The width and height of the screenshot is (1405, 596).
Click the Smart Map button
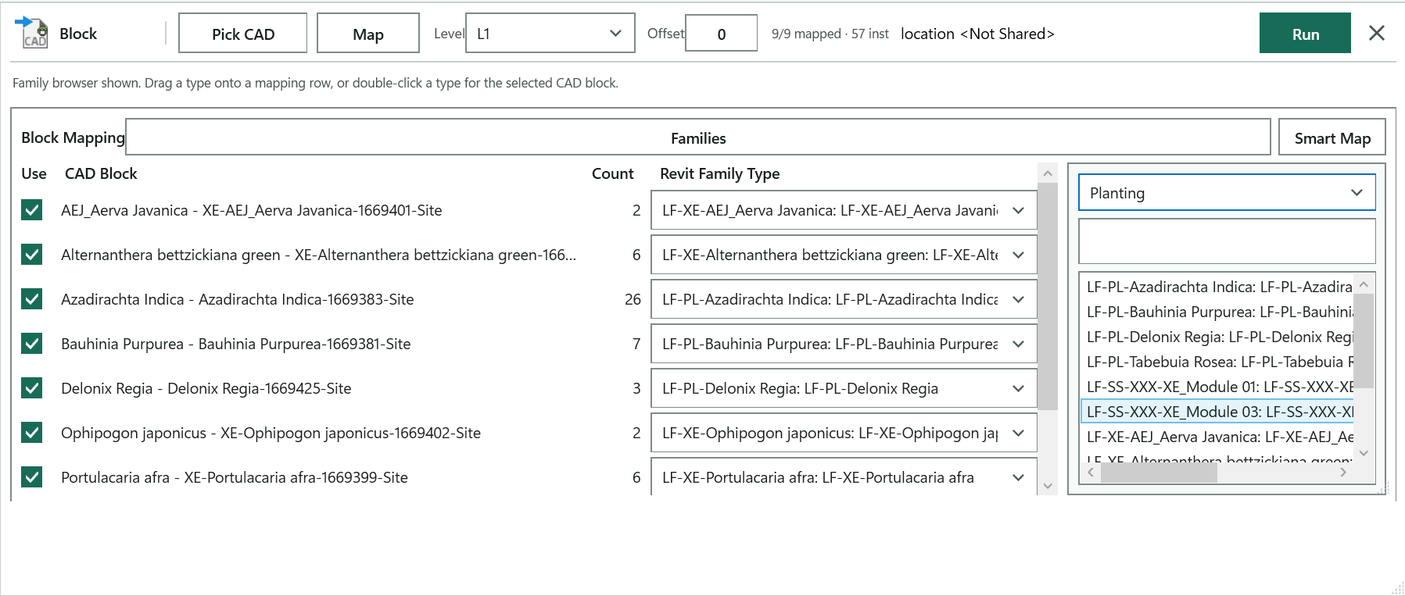coord(1332,137)
